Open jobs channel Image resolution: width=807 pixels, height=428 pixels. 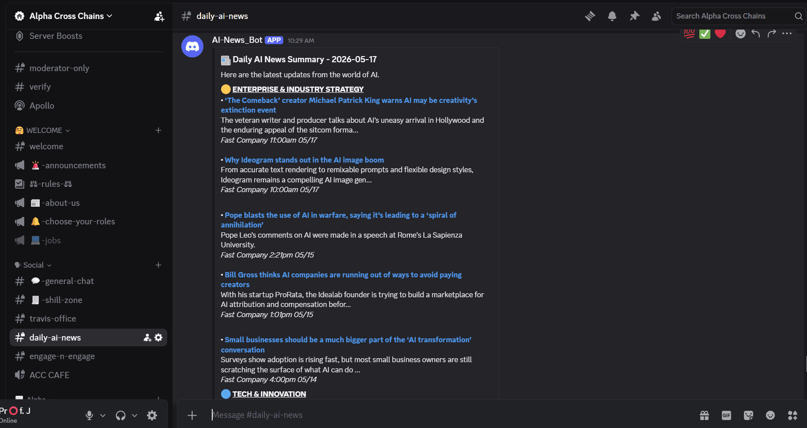[88, 240]
